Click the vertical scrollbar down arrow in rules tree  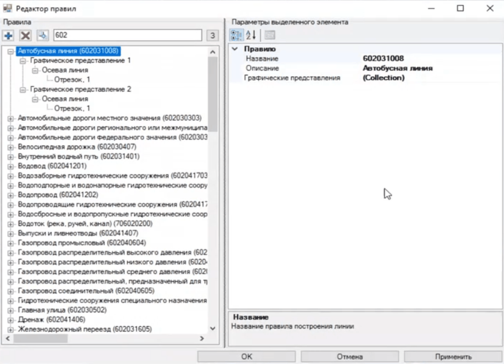(213, 328)
